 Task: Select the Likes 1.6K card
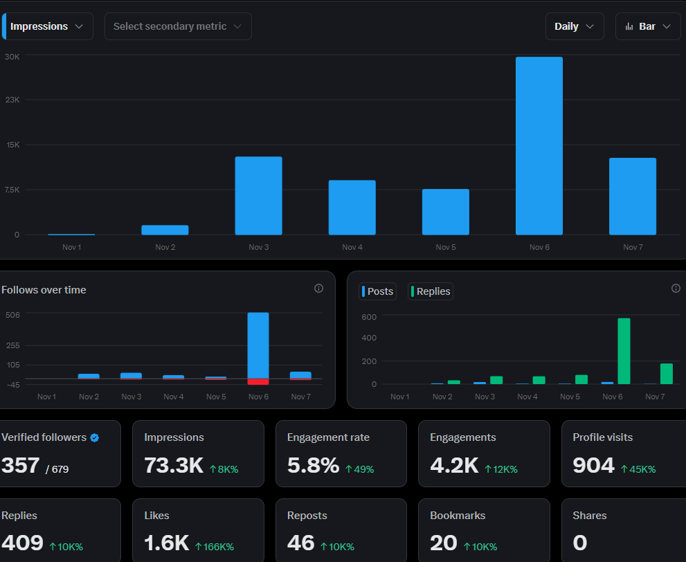[198, 530]
